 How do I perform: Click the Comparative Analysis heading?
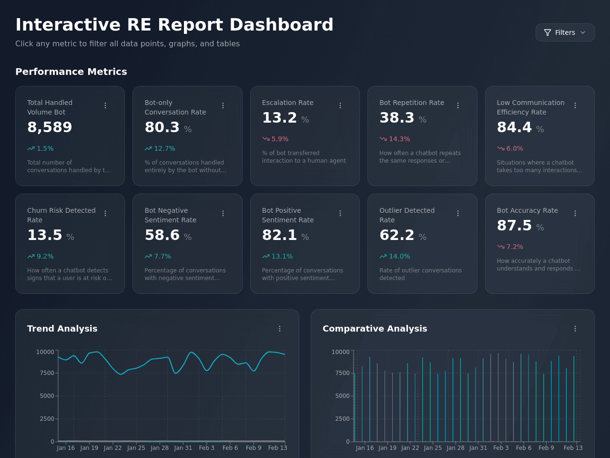(x=375, y=329)
